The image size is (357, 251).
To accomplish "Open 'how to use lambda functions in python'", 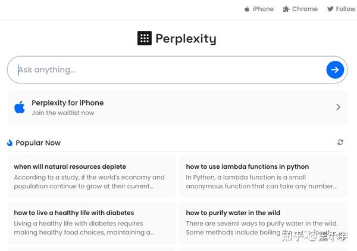I will (264, 176).
